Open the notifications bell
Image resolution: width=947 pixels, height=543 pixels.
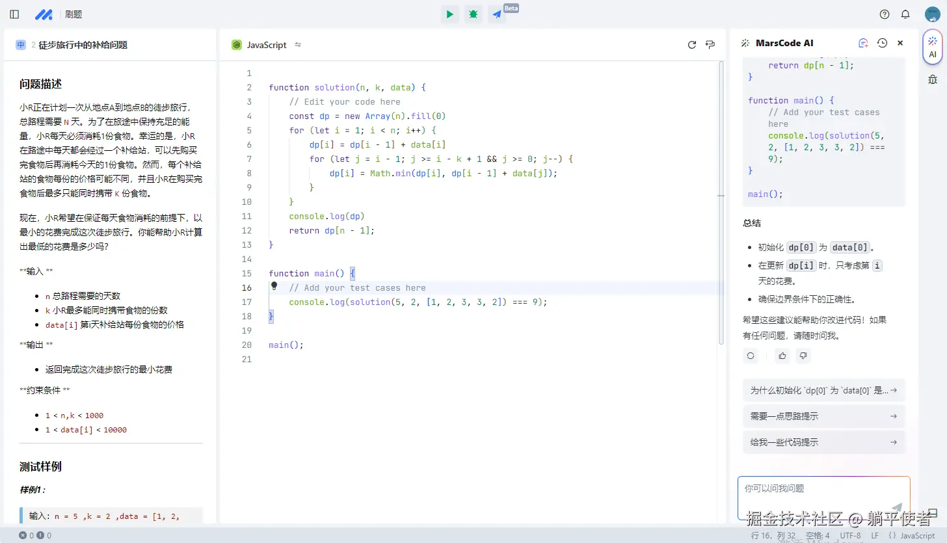[x=905, y=14]
